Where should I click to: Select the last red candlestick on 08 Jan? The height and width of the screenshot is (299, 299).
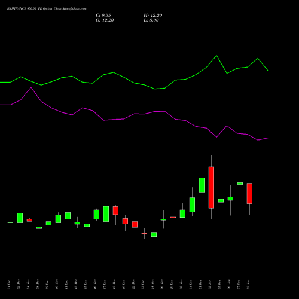coord(249,193)
